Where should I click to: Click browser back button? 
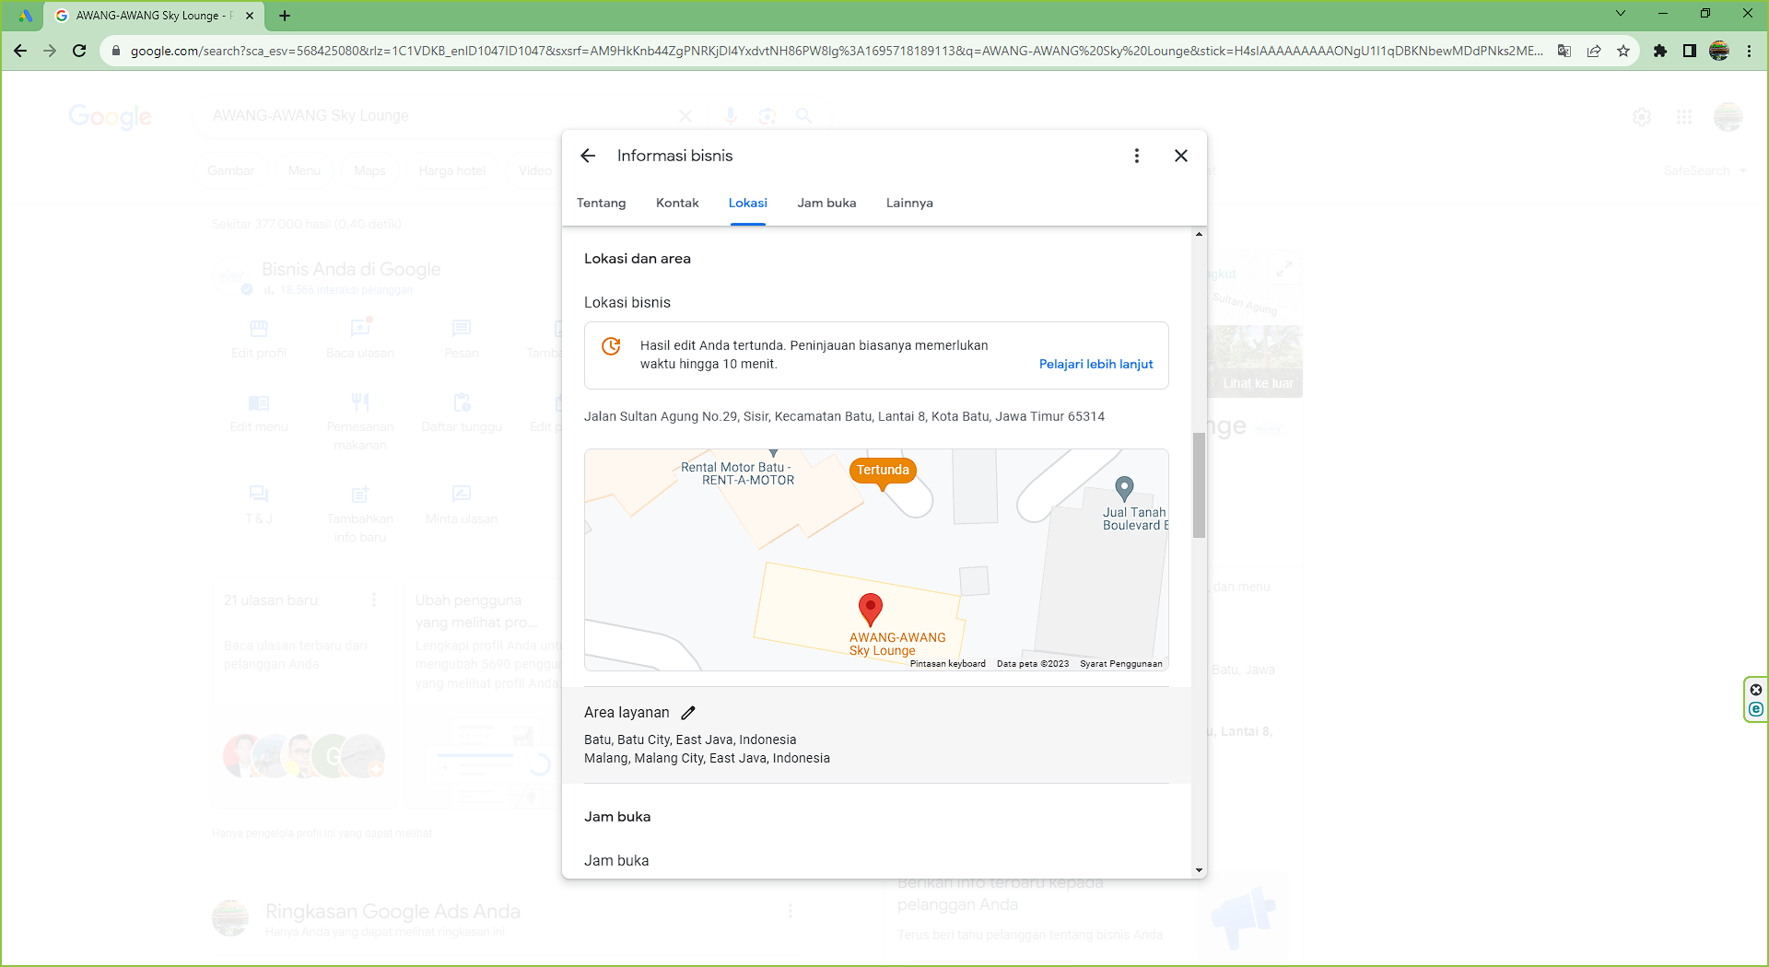[x=20, y=51]
